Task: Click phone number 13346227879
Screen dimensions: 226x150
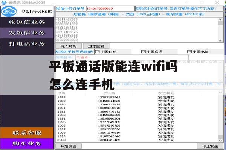Action: [x=109, y=104]
